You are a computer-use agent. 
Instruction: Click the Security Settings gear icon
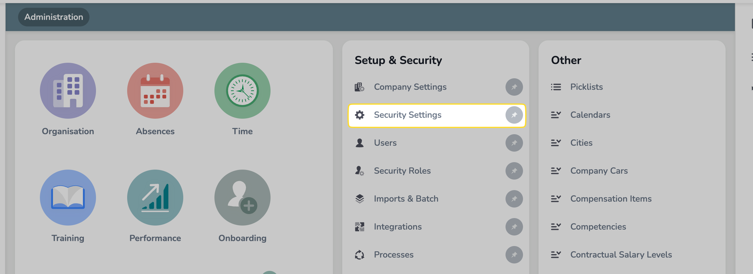(360, 115)
